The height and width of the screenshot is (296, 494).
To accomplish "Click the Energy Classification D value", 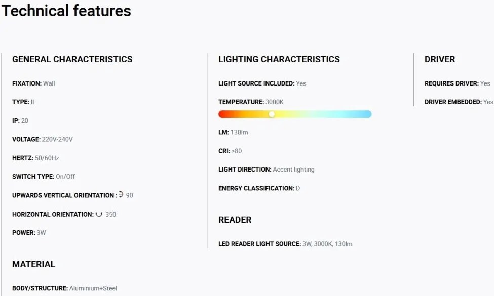I will 298,188.
